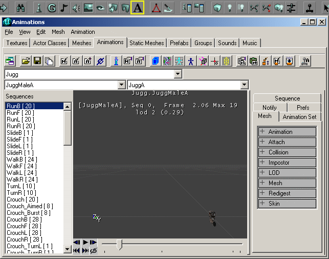Screen dimensions: 329x259
Task: Click the binoculars search icon
Action: pyautogui.click(x=21, y=8)
